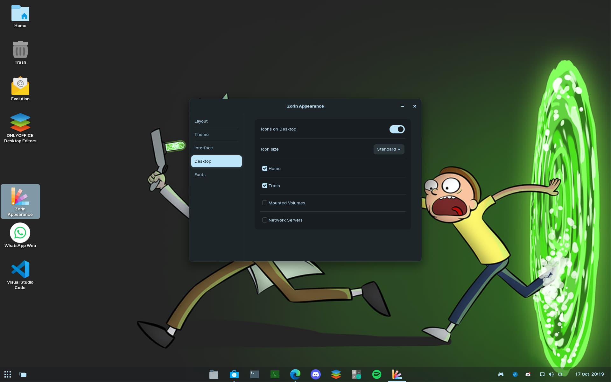The image size is (611, 382).
Task: Enable the Network Servers checkbox
Action: pos(265,220)
